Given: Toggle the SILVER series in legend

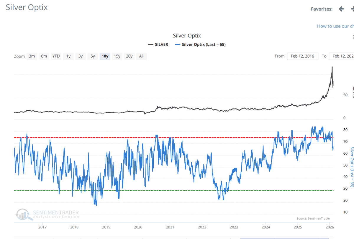Looking at the screenshot, I should (x=158, y=45).
